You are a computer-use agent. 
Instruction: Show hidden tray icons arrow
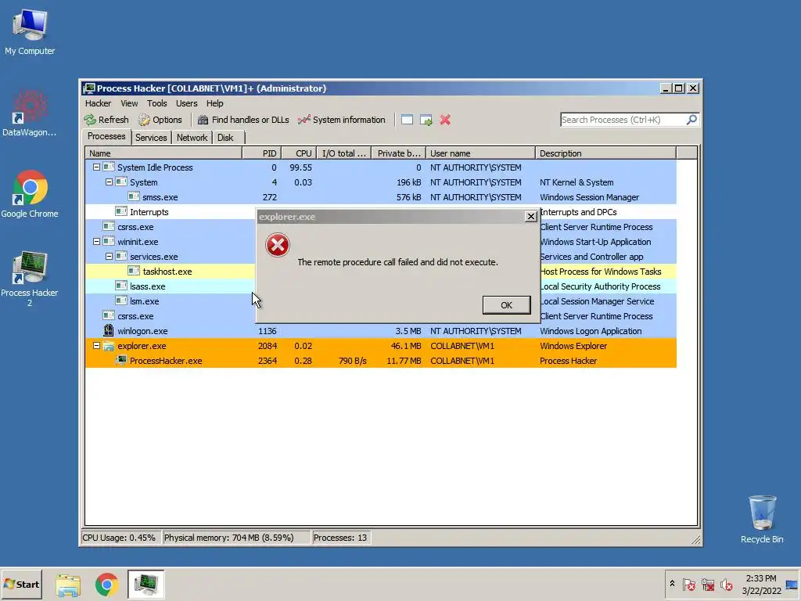click(x=672, y=584)
